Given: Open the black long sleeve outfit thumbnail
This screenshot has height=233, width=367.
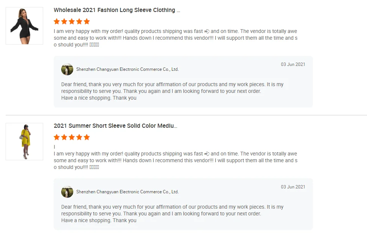Looking at the screenshot, I should pyautogui.click(x=24, y=26).
